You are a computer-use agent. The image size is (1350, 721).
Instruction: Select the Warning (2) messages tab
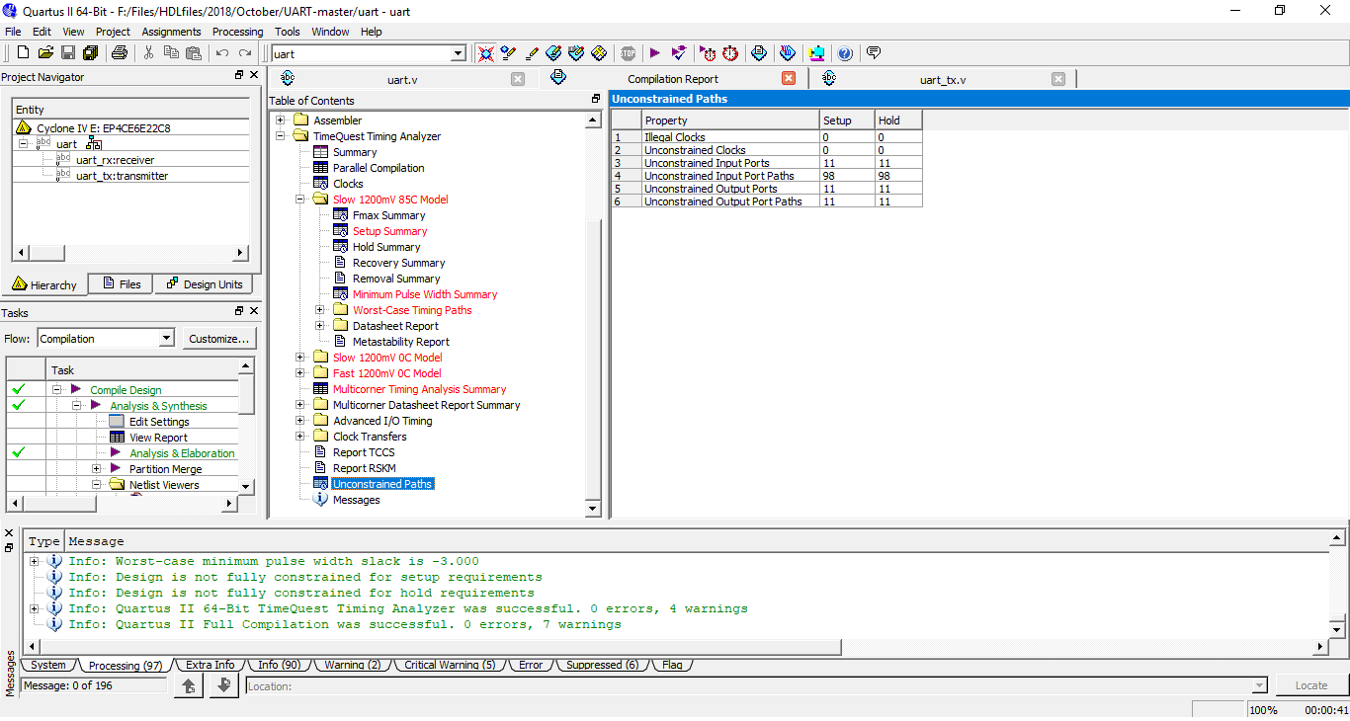point(352,665)
